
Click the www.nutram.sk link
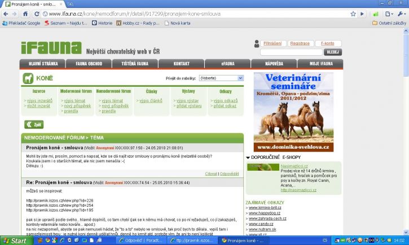tap(262, 229)
